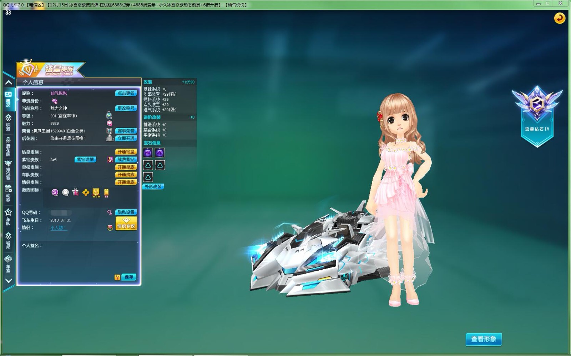The image size is (571, 356).
Task: Click the honor rank icon beside 赛事荣誉
Action: click(109, 131)
